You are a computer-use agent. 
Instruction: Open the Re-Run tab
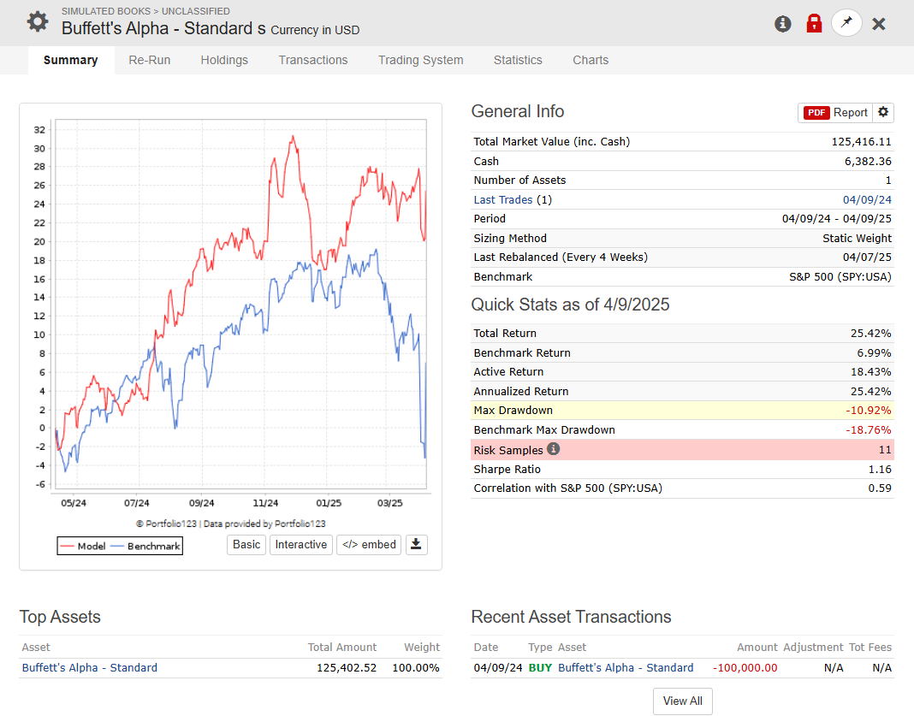point(149,60)
